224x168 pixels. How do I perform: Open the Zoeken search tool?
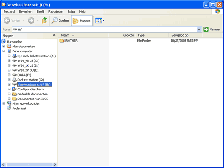(60, 21)
